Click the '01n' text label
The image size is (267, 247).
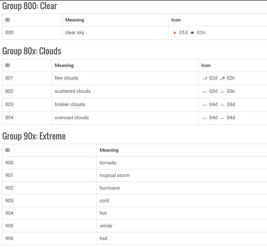click(x=201, y=32)
